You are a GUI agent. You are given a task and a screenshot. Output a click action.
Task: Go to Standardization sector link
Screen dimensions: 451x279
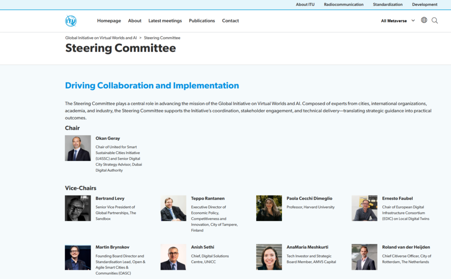pos(388,4)
